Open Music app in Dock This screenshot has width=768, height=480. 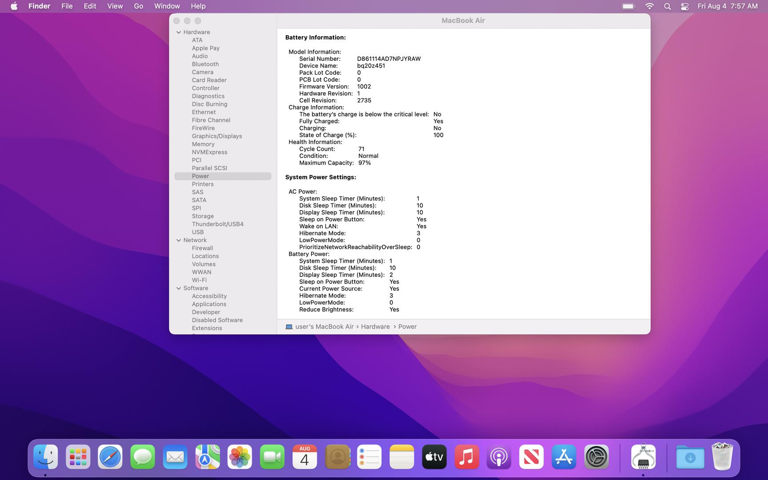[x=467, y=457]
